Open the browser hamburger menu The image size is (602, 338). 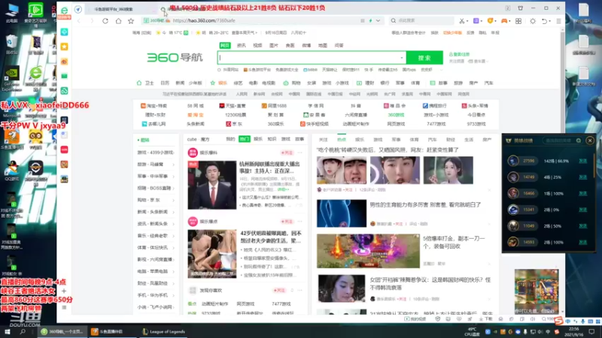(558, 21)
